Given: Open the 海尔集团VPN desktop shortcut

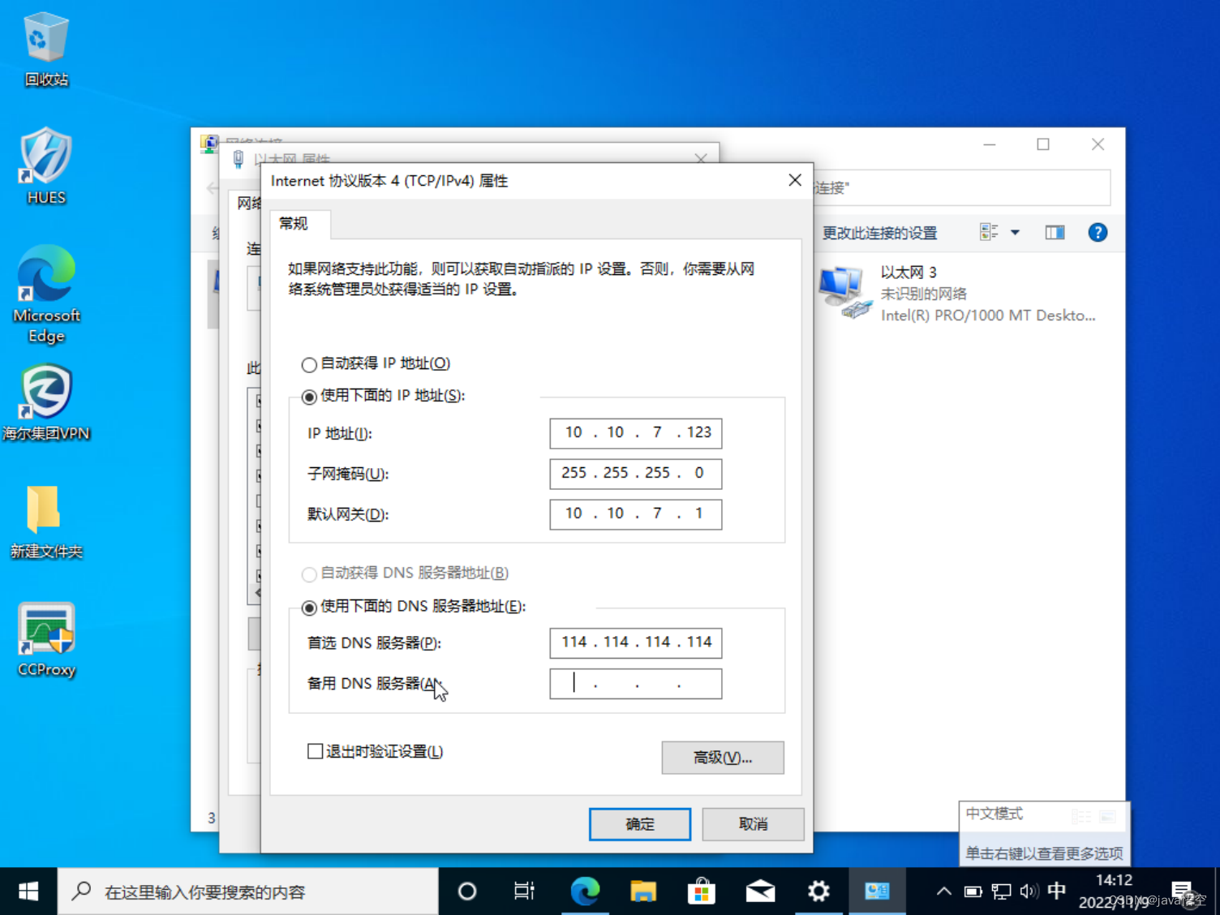Looking at the screenshot, I should (46, 402).
